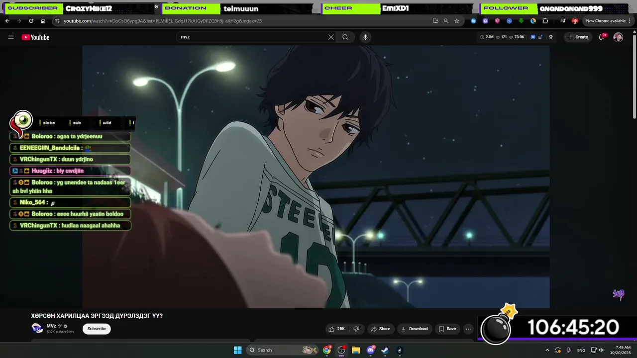637x358 pixels.
Task: Click the video player to pause
Action: click(x=316, y=177)
